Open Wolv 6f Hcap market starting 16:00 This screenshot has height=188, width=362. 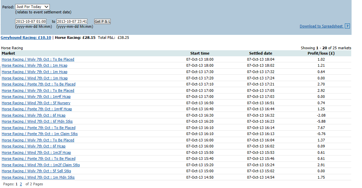pos(34,146)
